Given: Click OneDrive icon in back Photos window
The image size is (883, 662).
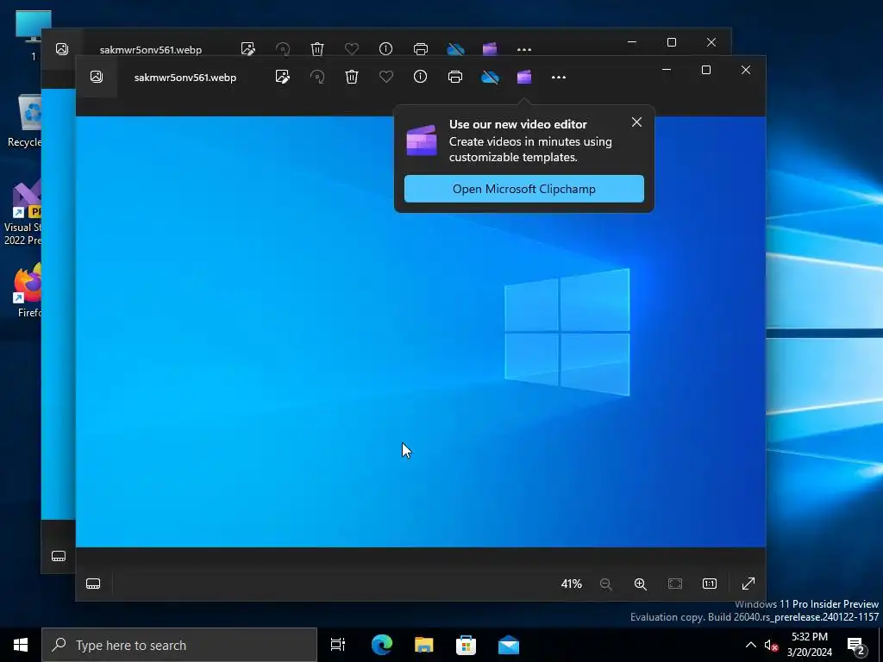Looking at the screenshot, I should tap(455, 49).
